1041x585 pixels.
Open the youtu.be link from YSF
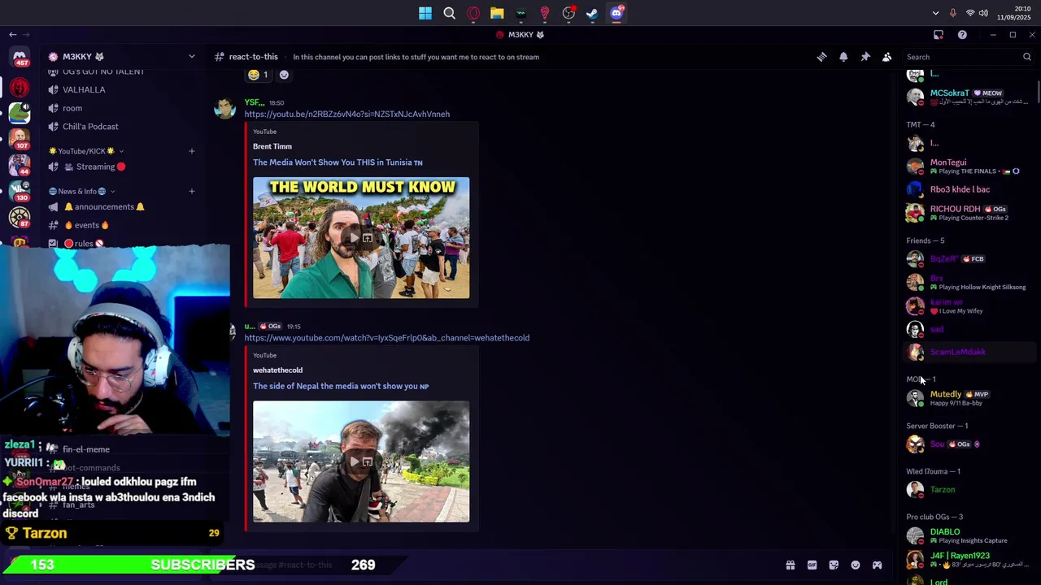tap(346, 114)
